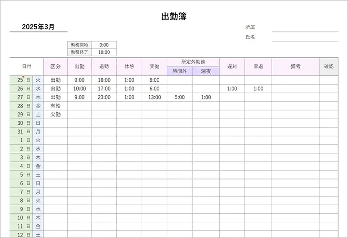The height and width of the screenshot is (238, 348).
Task: Click the 所属 entry line
Action: click(x=305, y=28)
